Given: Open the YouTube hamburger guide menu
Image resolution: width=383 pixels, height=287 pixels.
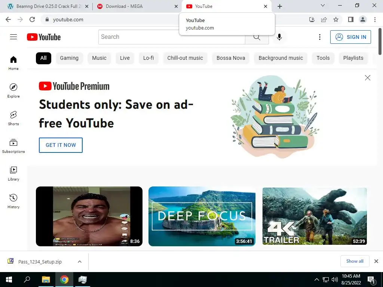Looking at the screenshot, I should [x=13, y=37].
